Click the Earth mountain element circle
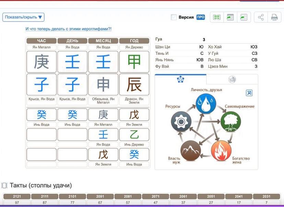 point(191,151)
